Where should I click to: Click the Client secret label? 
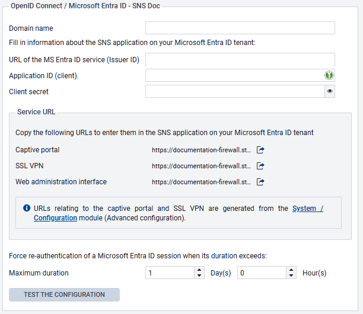tap(28, 92)
